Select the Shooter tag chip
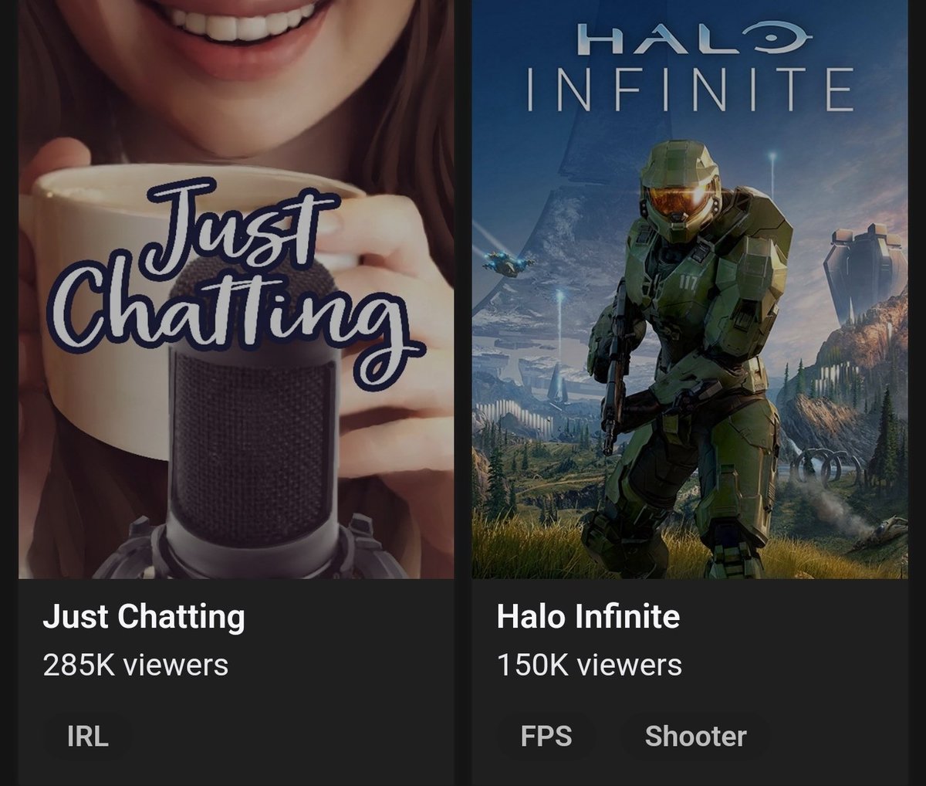926x786 pixels. tap(695, 736)
